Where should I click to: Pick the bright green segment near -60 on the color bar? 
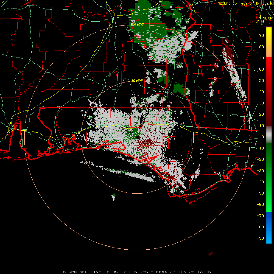pos(269,205)
